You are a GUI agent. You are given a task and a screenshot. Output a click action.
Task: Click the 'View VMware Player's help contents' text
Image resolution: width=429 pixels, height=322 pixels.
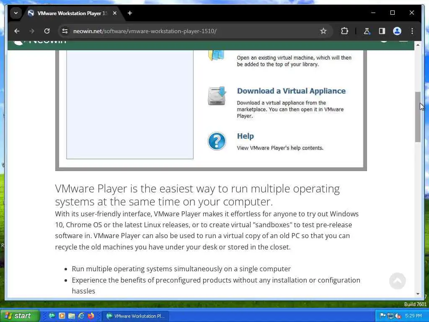[x=280, y=148]
